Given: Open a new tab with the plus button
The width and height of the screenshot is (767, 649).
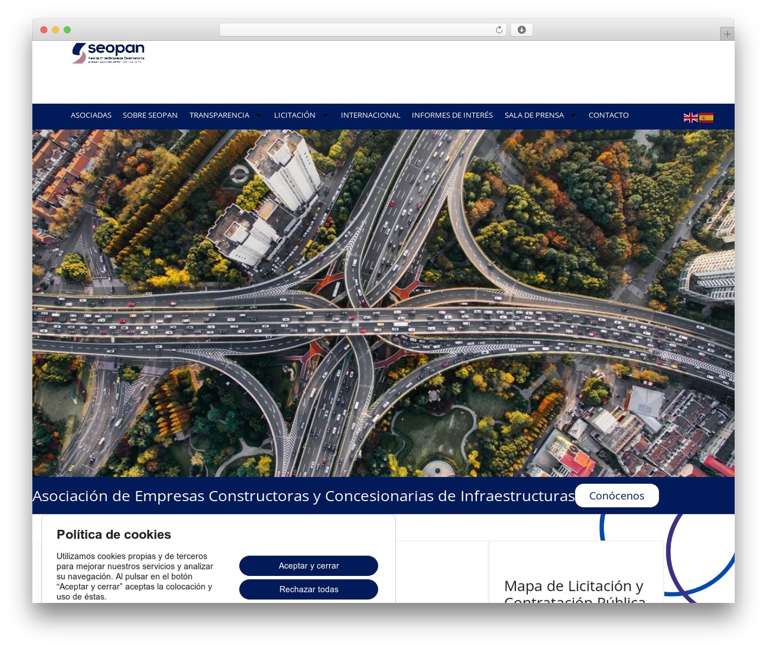Looking at the screenshot, I should 727,34.
